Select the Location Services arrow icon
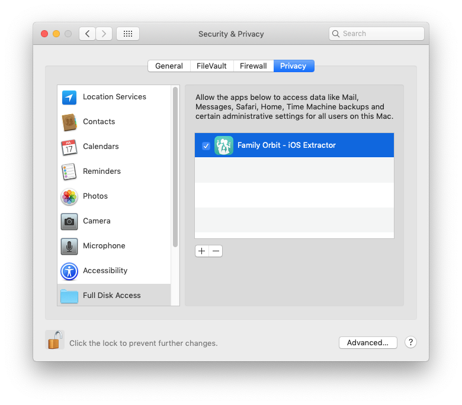Image resolution: width=462 pixels, height=405 pixels. pyautogui.click(x=69, y=98)
